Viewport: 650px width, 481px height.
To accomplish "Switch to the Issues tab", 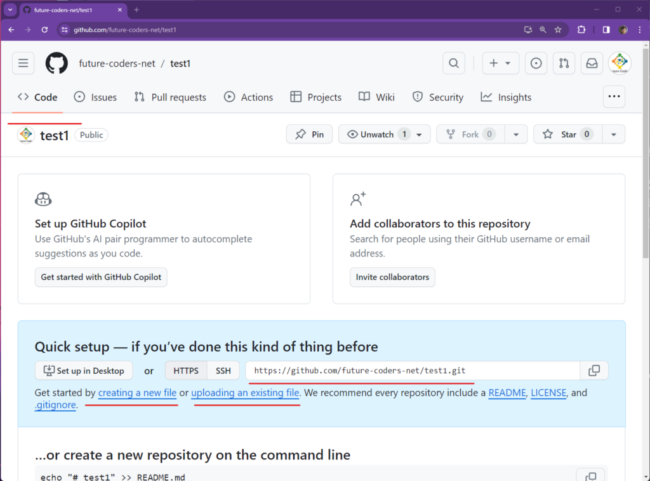I will (x=95, y=97).
